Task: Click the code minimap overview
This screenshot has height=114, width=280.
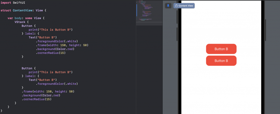Action: (x=149, y=11)
